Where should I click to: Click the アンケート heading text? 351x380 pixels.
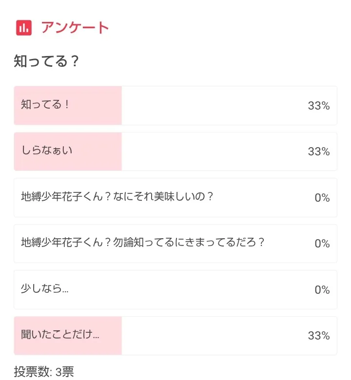tap(75, 28)
